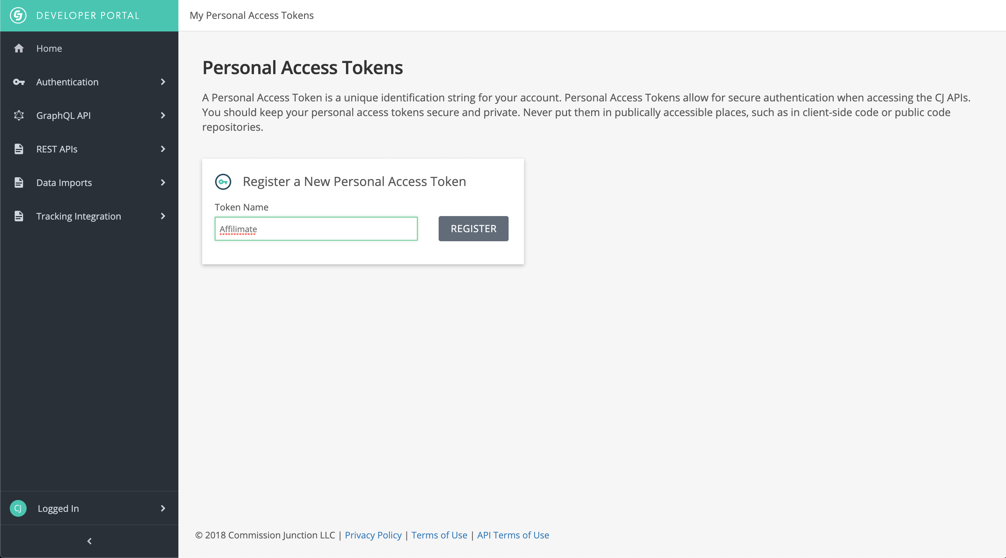Focus the Token Name input field
The height and width of the screenshot is (558, 1006).
tap(316, 229)
